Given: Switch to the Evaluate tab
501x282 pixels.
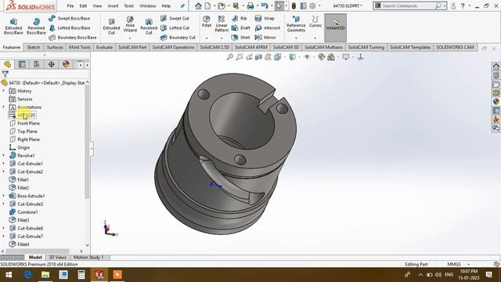Looking at the screenshot, I should (x=104, y=47).
